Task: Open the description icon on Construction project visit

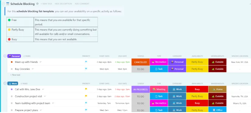Action: 45,96
